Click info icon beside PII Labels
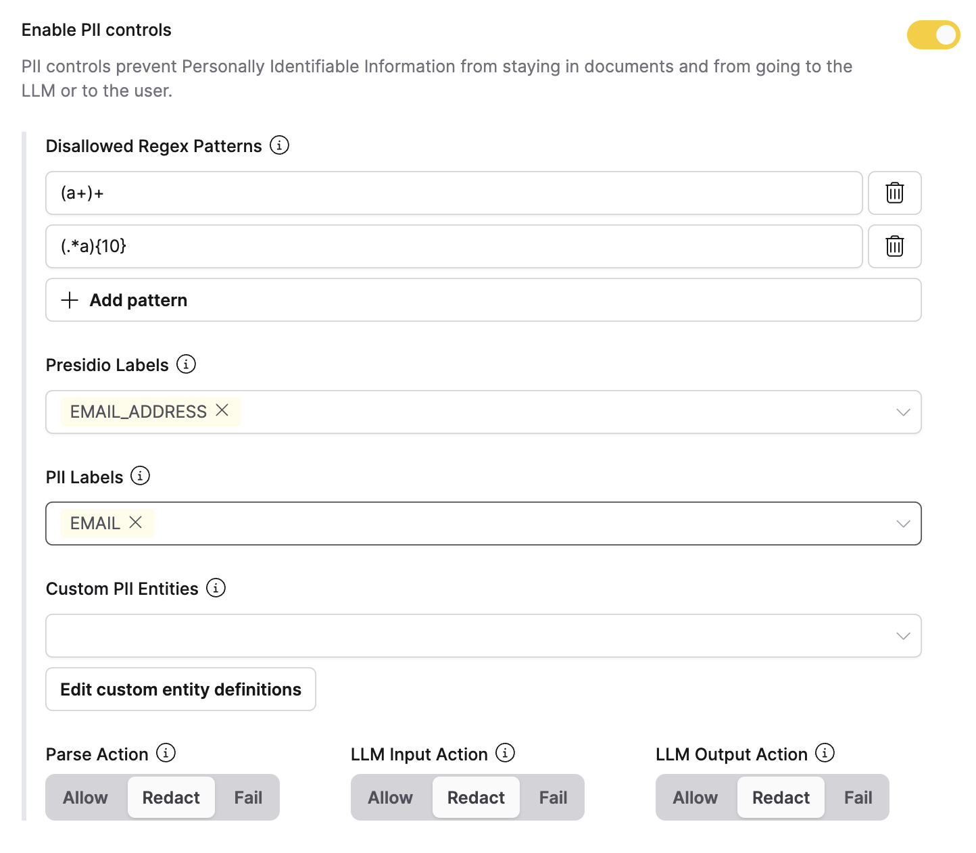 (x=140, y=476)
